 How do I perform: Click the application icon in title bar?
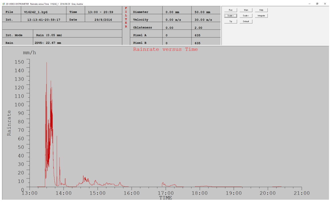click(4, 4)
